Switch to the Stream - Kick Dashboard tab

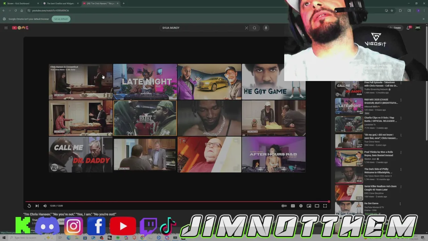tap(21, 3)
